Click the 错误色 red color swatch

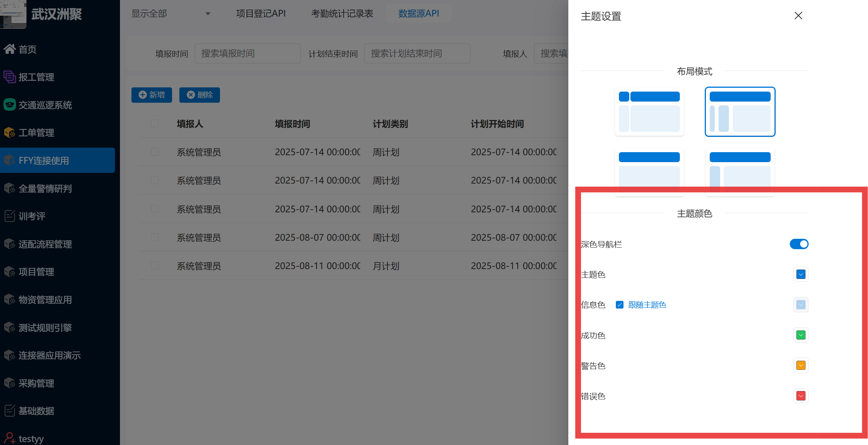coord(801,396)
